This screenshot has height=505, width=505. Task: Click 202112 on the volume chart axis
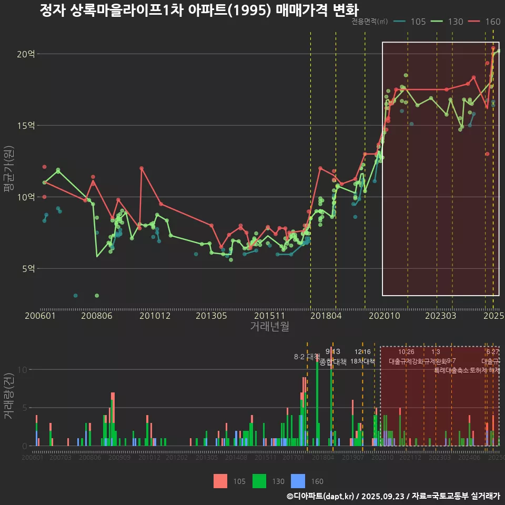(x=410, y=457)
